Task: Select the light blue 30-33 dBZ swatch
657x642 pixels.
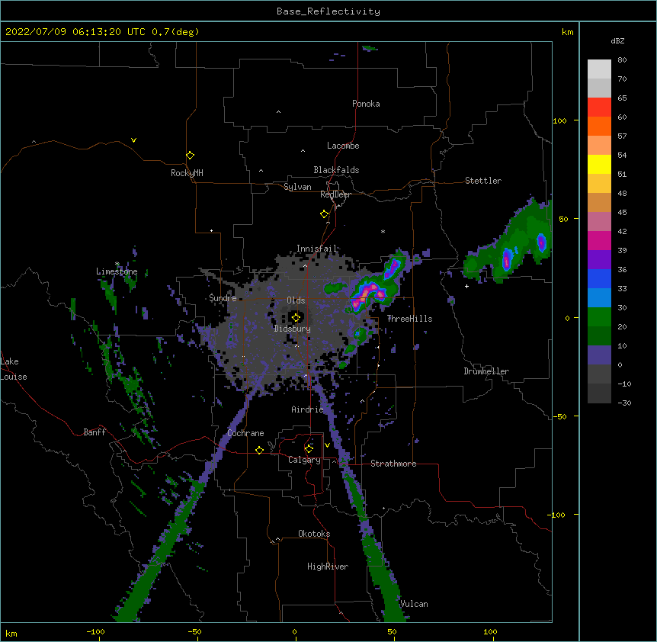Action: (x=599, y=297)
